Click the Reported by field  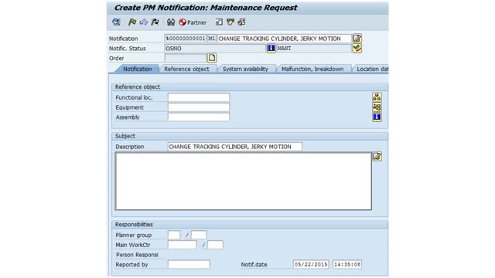189,264
